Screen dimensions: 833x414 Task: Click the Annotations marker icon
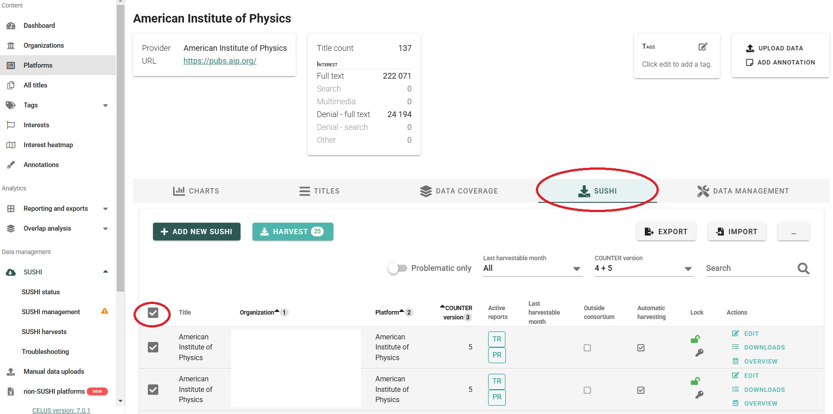pyautogui.click(x=11, y=165)
